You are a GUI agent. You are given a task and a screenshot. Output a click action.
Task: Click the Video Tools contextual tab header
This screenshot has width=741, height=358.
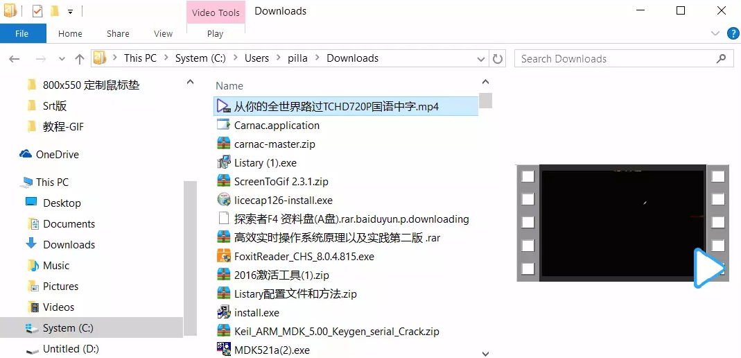coord(216,12)
